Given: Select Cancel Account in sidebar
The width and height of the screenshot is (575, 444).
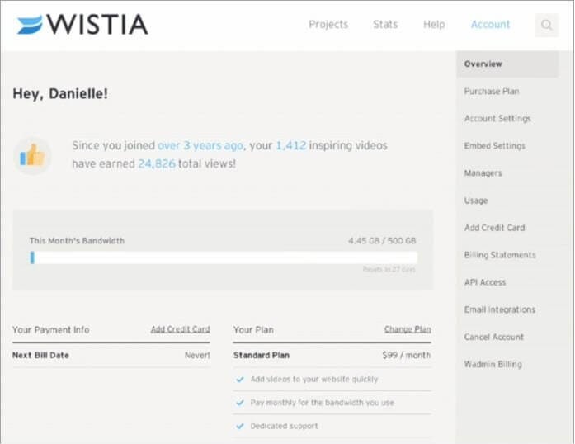Looking at the screenshot, I should [x=493, y=337].
